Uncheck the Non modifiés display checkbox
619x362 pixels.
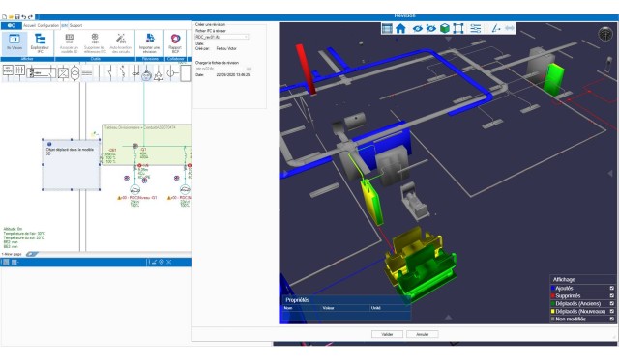612,320
